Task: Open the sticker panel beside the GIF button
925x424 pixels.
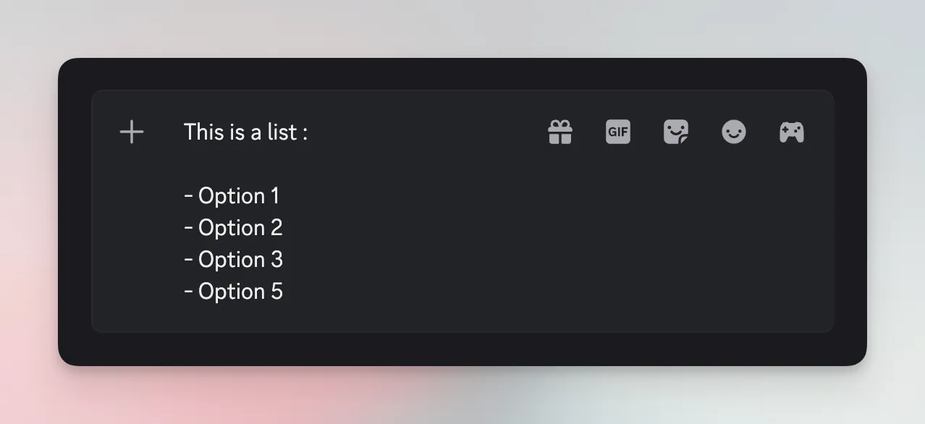Action: [x=675, y=132]
